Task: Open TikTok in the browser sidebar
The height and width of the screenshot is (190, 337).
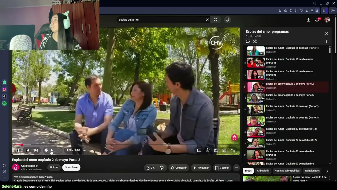Action: (4, 96)
